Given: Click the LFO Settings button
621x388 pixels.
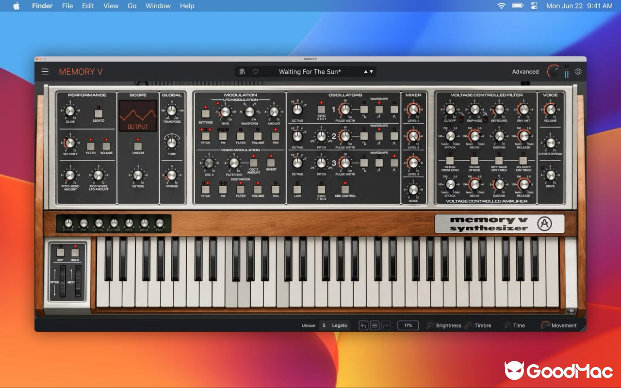Looking at the screenshot, I should tap(205, 114).
